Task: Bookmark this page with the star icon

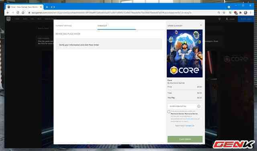Action: tap(224, 12)
